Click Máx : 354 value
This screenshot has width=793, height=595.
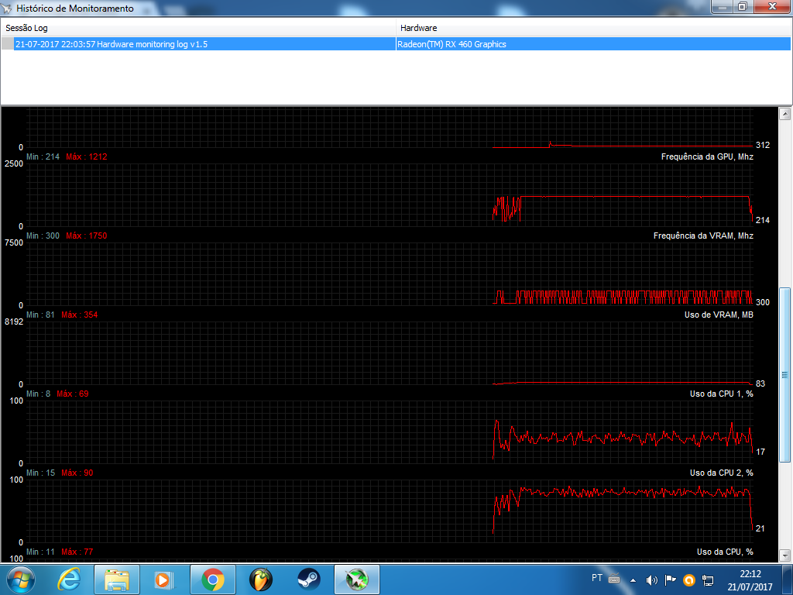80,315
